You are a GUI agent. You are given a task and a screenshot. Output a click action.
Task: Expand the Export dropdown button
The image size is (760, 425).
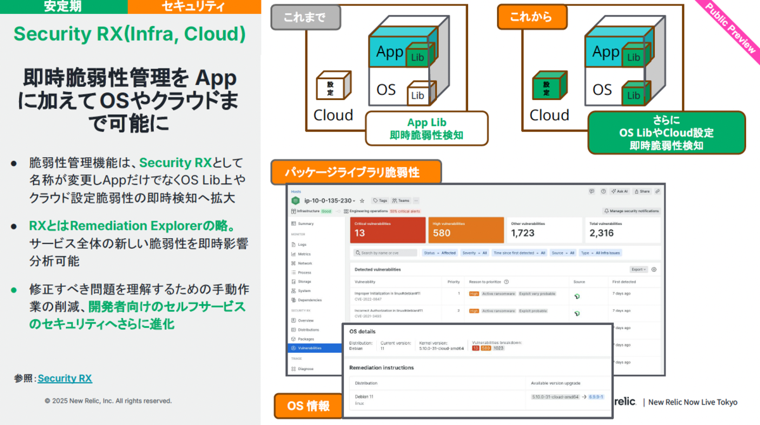click(x=638, y=269)
